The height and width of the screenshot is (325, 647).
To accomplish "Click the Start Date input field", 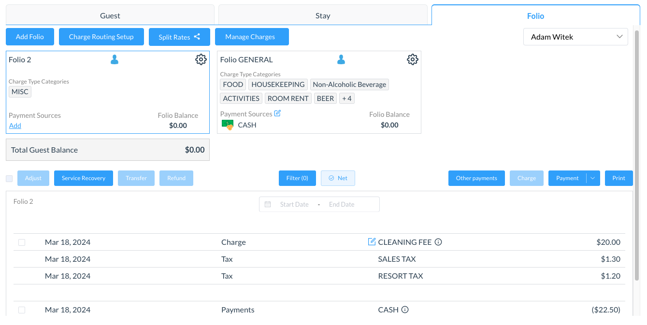I will point(294,204).
